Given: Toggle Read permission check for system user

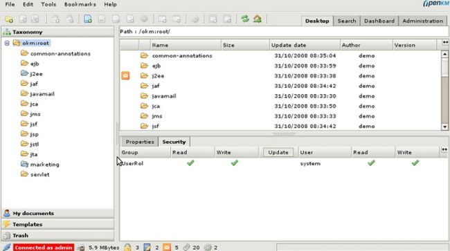Looking at the screenshot, I should pyautogui.click(x=371, y=162).
